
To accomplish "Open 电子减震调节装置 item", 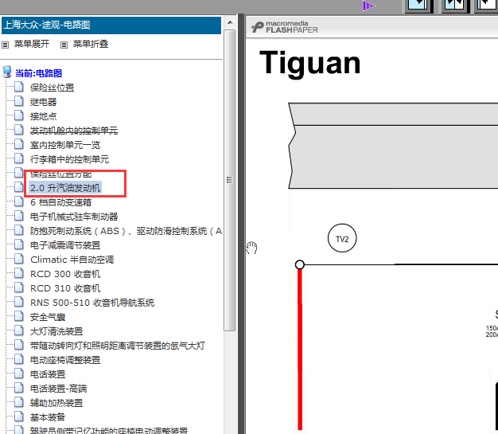I will [65, 245].
